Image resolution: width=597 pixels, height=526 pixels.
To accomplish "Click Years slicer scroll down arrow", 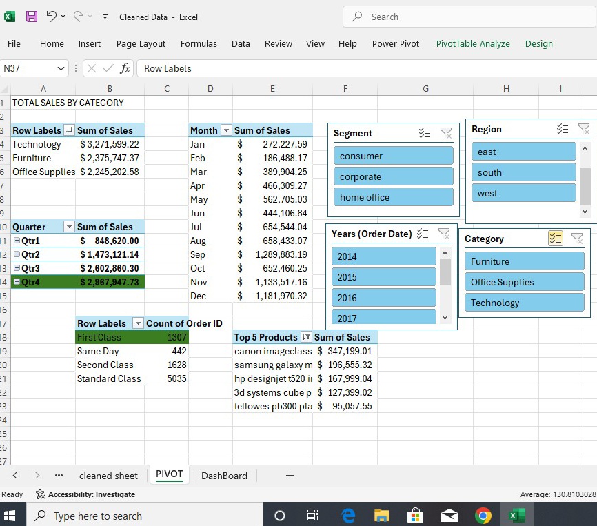I will [x=445, y=318].
